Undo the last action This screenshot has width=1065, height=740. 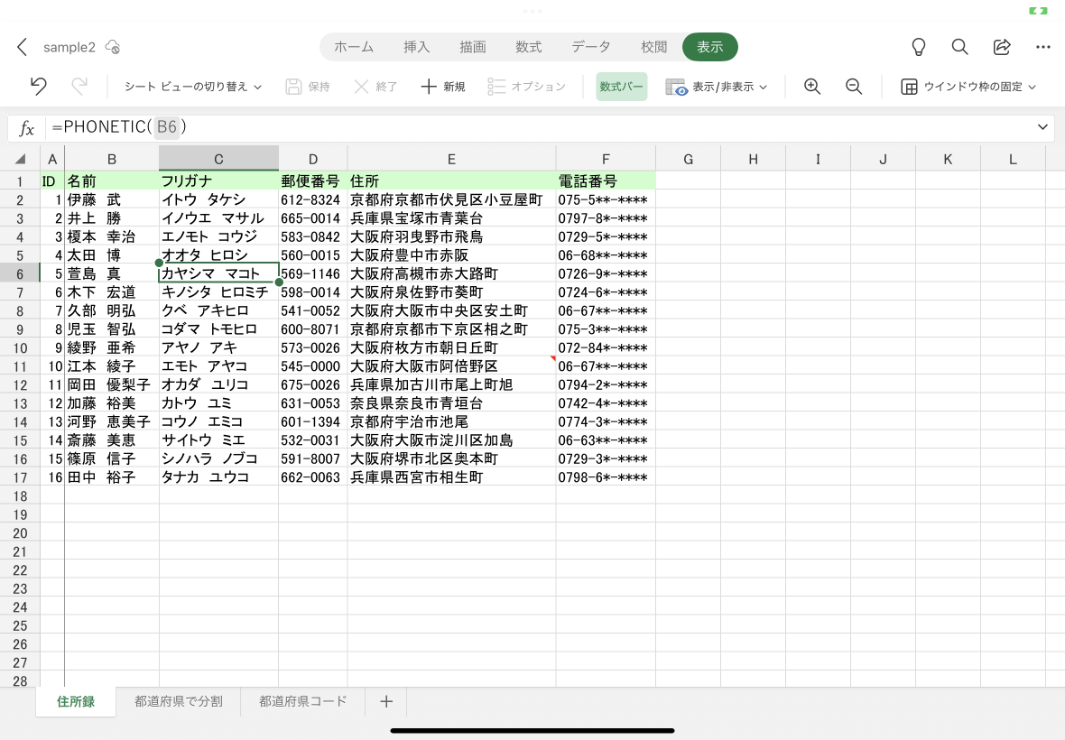click(39, 87)
